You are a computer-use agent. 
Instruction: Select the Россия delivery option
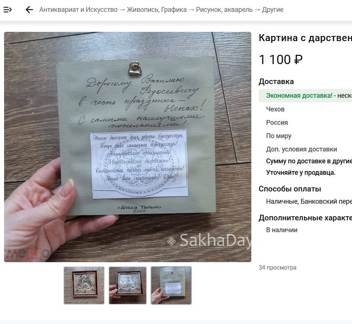click(277, 123)
